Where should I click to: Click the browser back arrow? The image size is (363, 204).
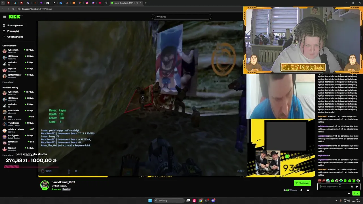point(3,9)
